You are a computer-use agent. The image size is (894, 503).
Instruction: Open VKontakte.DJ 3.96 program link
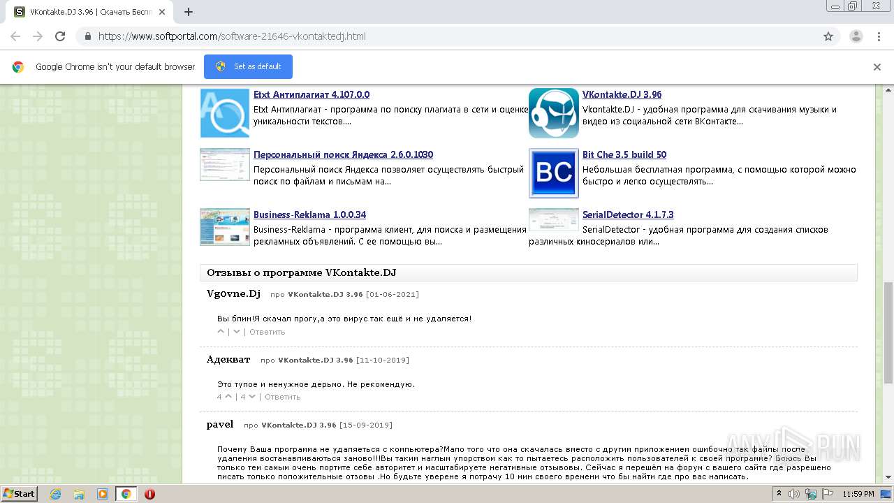[622, 94]
